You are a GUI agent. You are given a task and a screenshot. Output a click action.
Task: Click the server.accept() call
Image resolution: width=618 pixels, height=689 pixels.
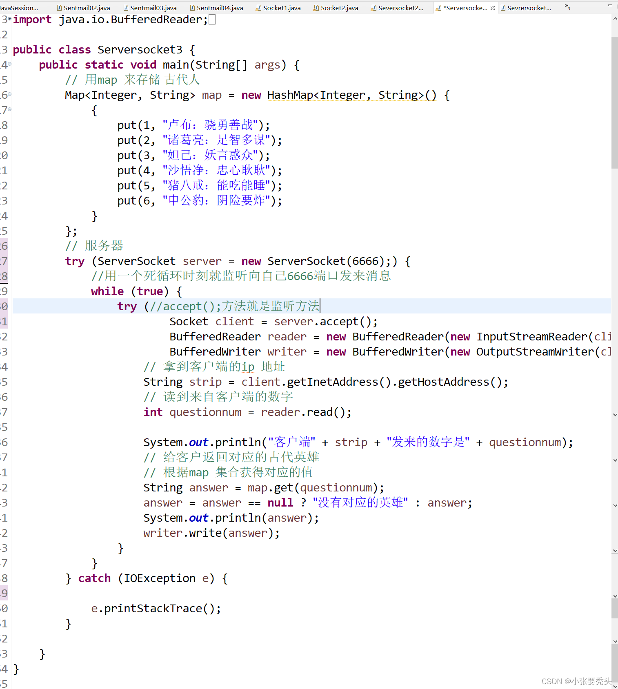pyautogui.click(x=322, y=322)
